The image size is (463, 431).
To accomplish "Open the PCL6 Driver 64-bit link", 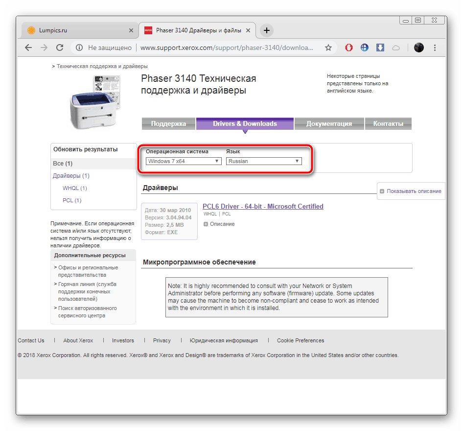I will pos(263,206).
